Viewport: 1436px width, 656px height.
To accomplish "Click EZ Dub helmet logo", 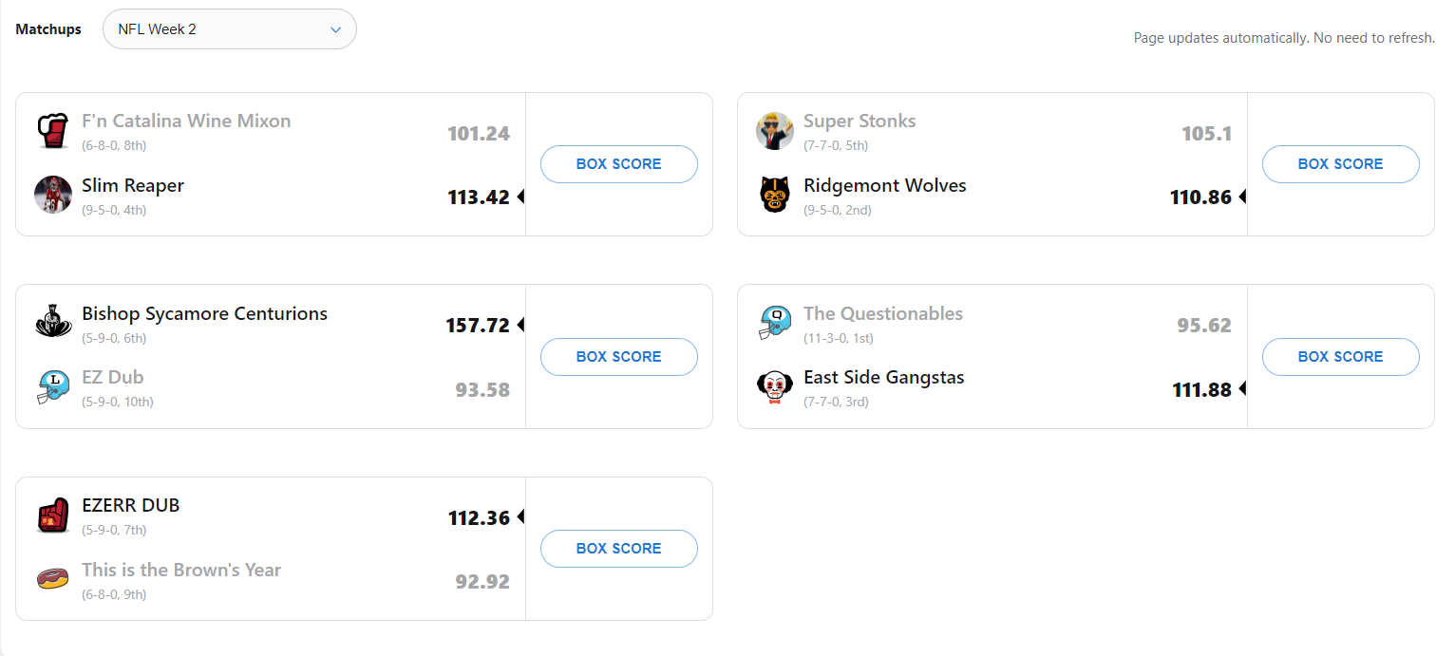I will [53, 387].
